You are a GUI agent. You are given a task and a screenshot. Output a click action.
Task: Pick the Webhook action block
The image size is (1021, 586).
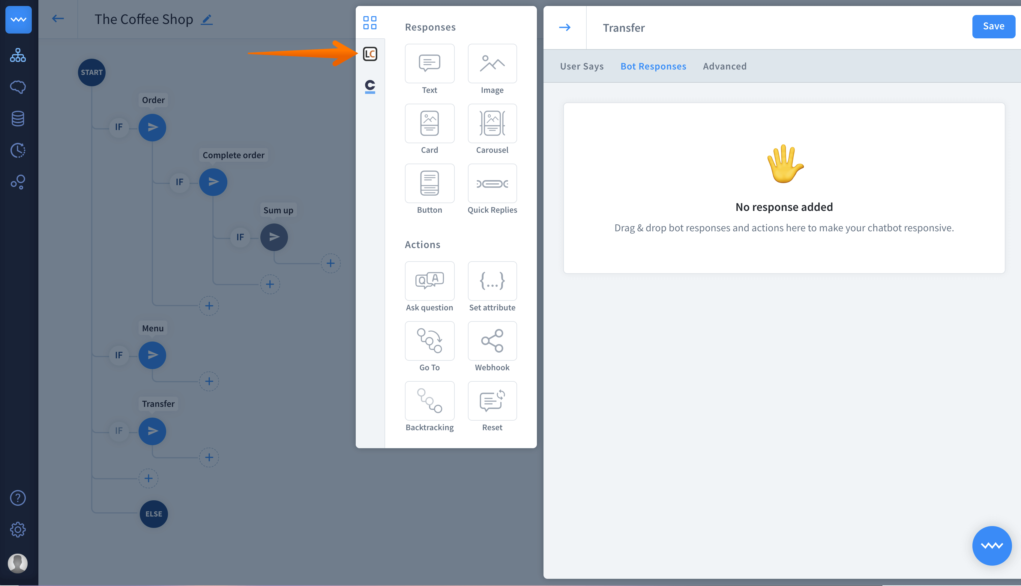(492, 341)
